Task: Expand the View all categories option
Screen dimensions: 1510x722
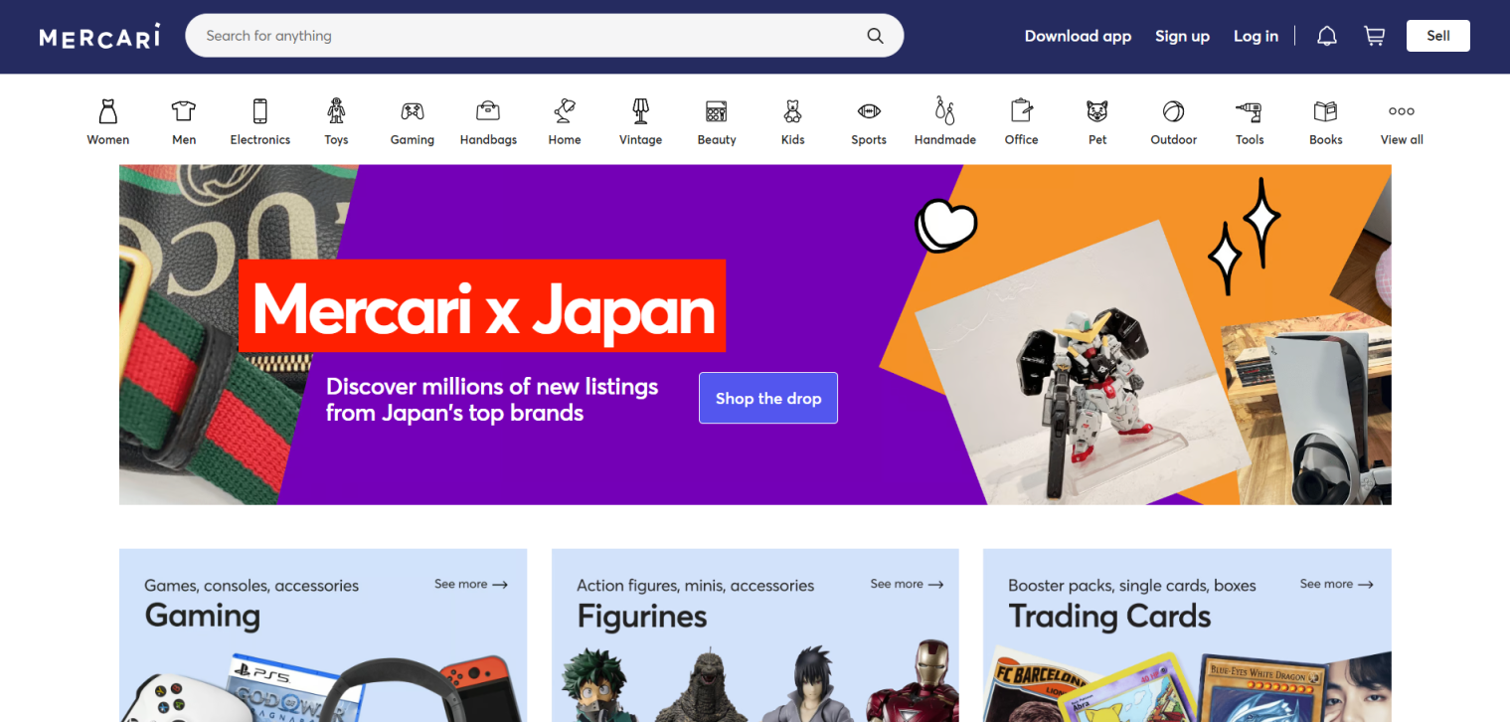Action: [1401, 119]
